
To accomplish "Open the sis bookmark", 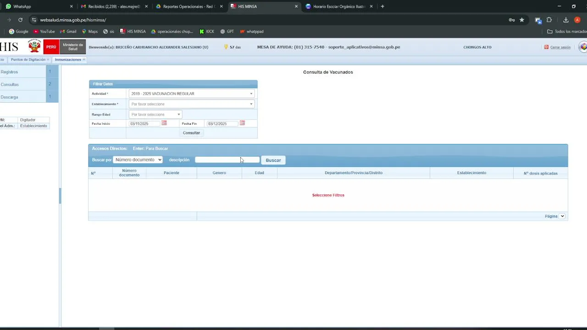I will click(x=109, y=32).
